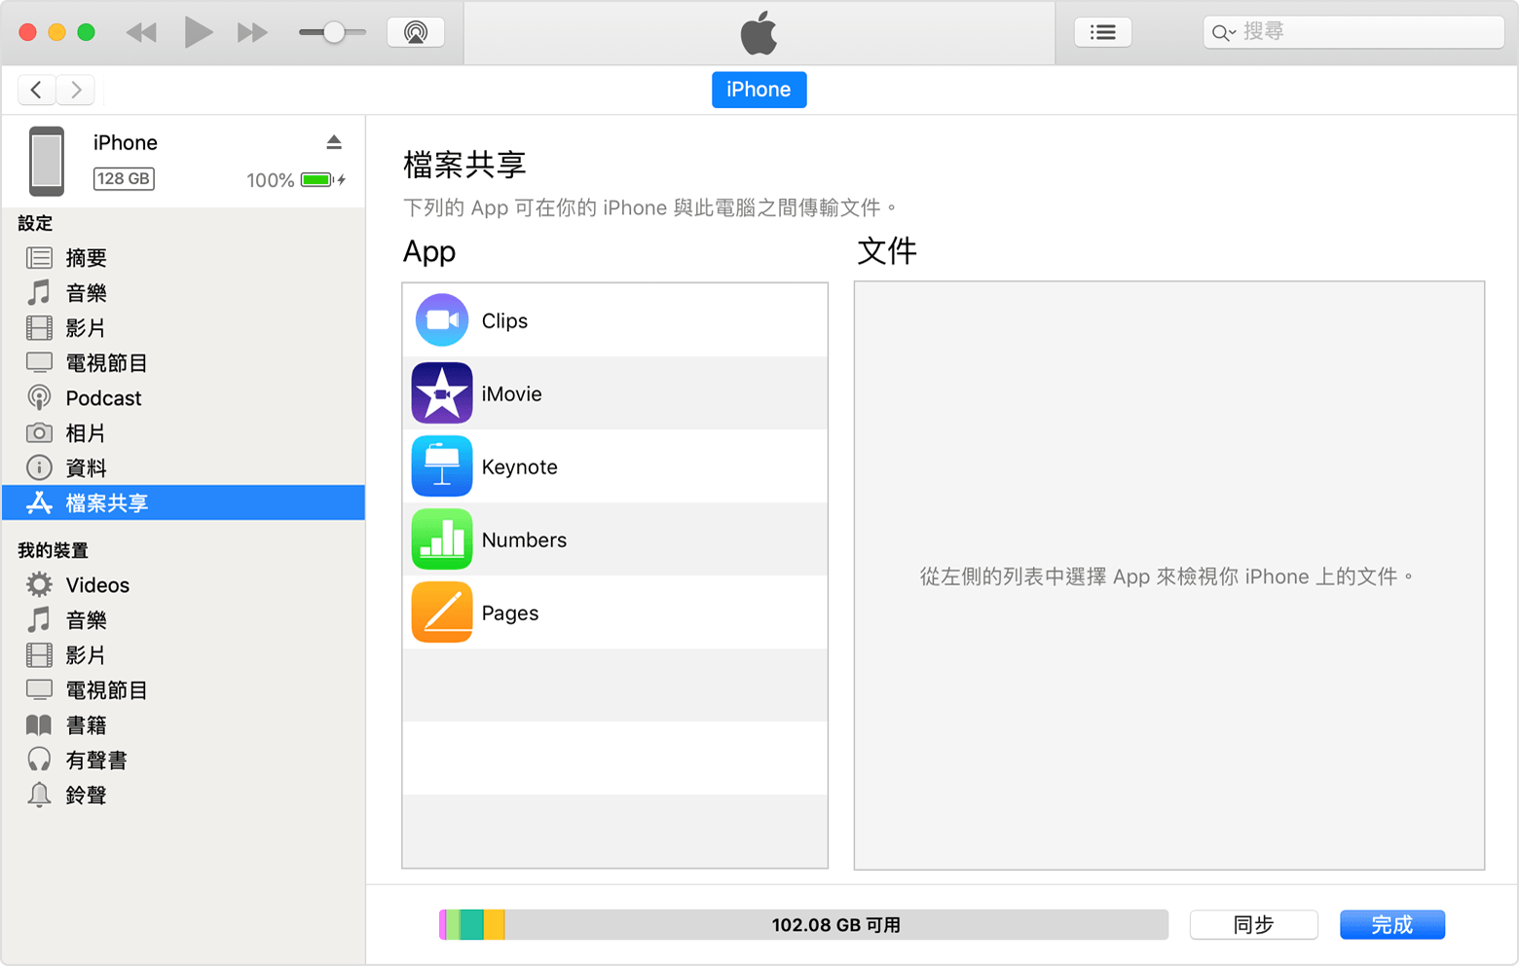This screenshot has width=1519, height=966.
Task: Click the yellow segment of storage bar
Action: pos(495,925)
